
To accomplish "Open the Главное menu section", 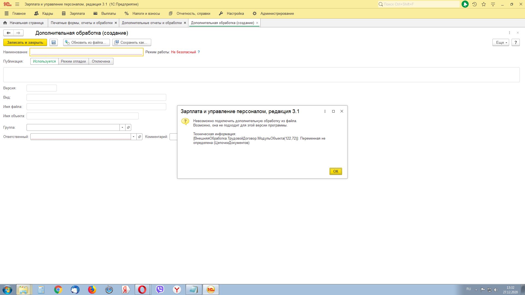I will tap(15, 13).
